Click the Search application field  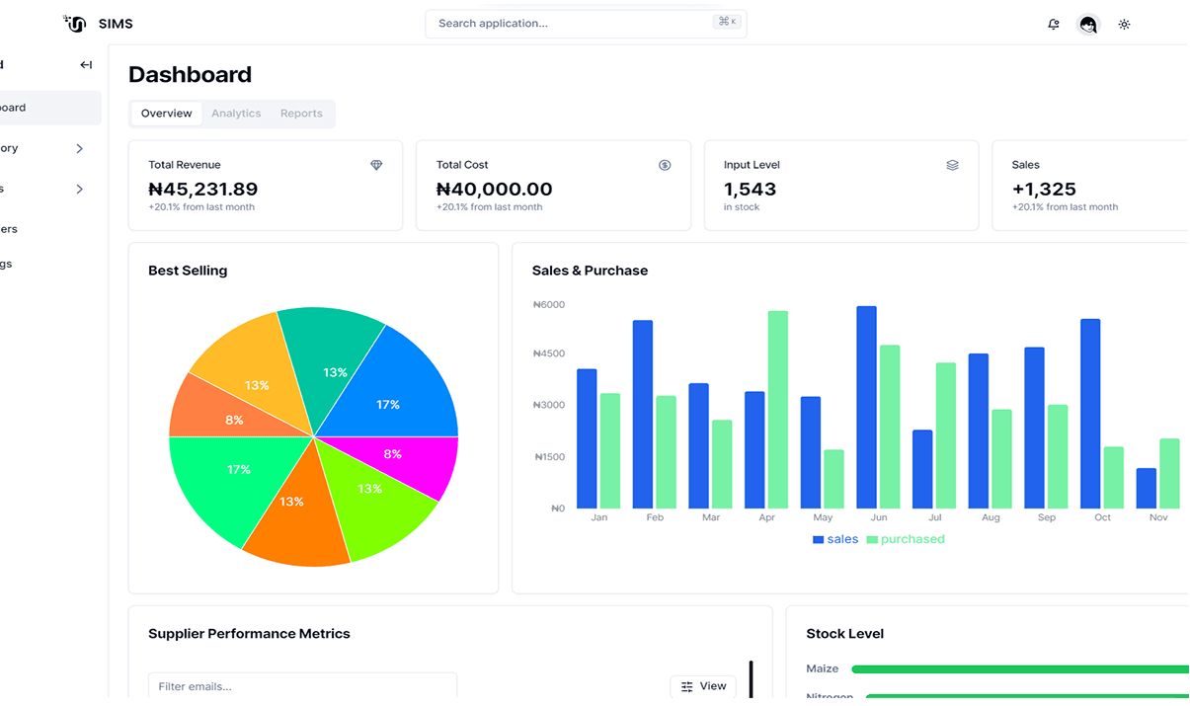(586, 24)
